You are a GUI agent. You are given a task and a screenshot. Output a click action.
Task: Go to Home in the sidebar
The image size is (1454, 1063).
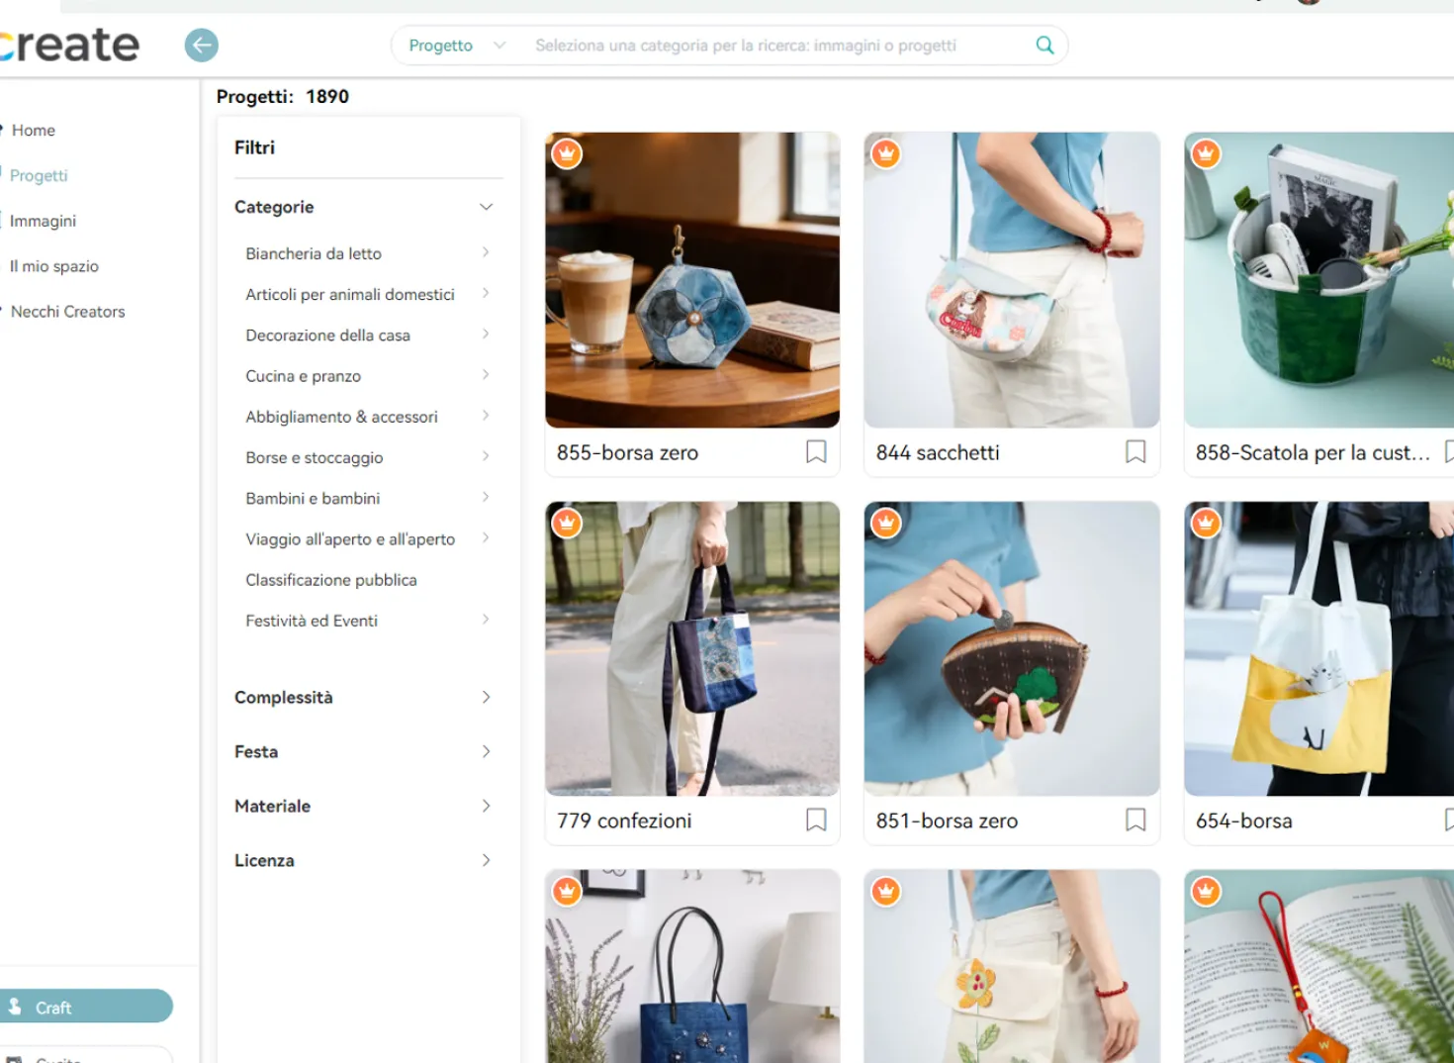[x=34, y=130]
